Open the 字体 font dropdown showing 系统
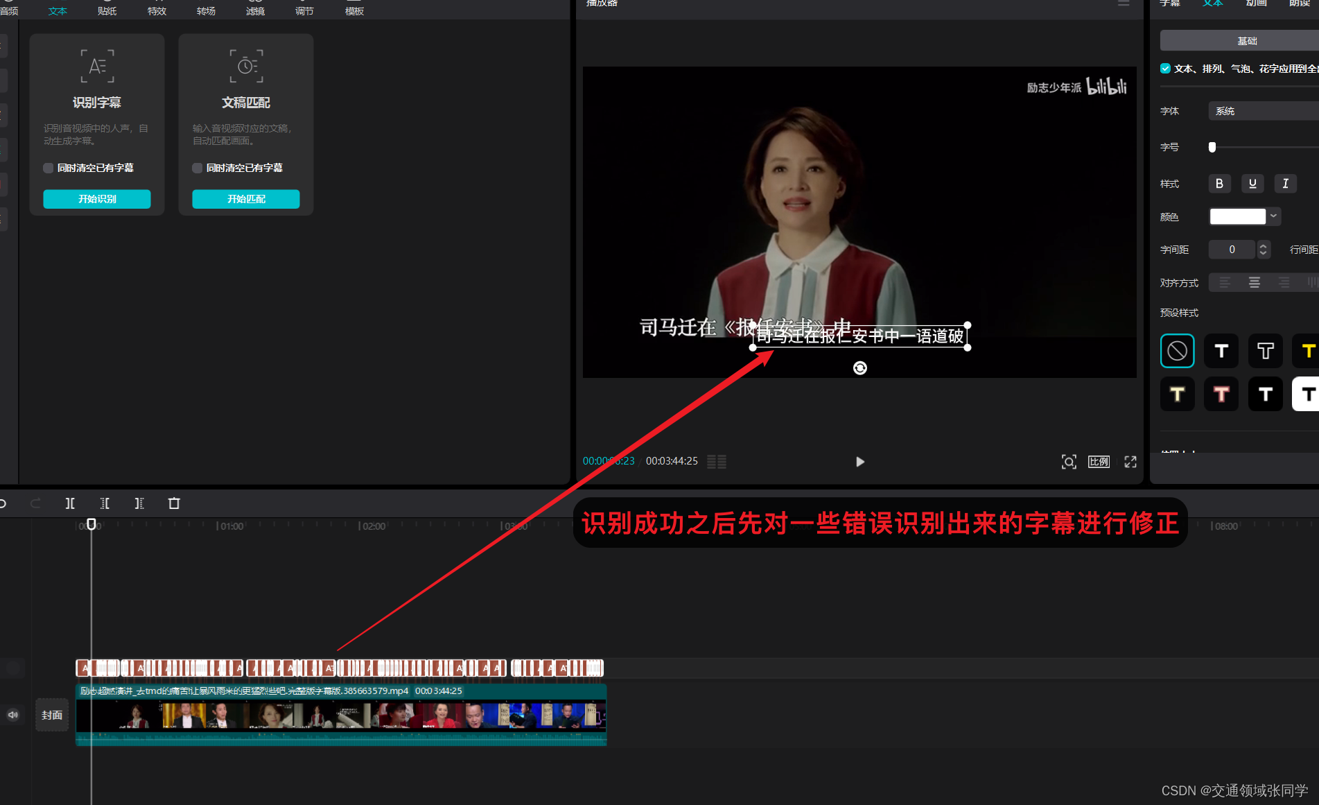Image resolution: width=1319 pixels, height=805 pixels. point(1264,111)
